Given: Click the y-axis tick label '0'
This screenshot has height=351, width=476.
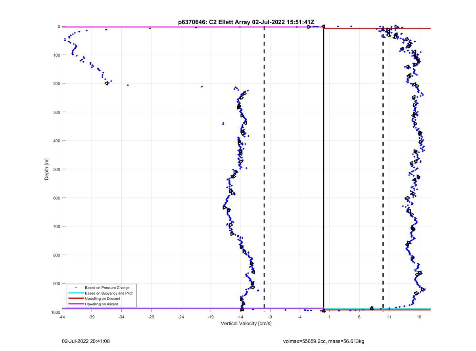Looking at the screenshot, I should [x=59, y=27].
